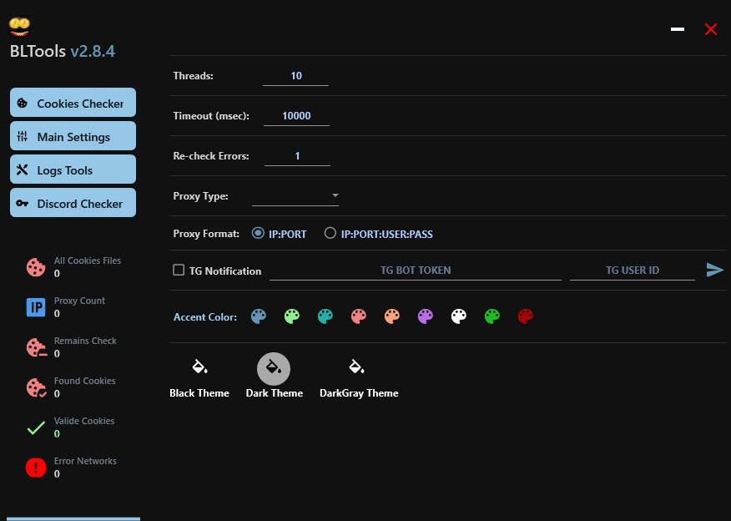The width and height of the screenshot is (731, 521).
Task: Enable the TG Notification checkbox
Action: click(x=179, y=270)
